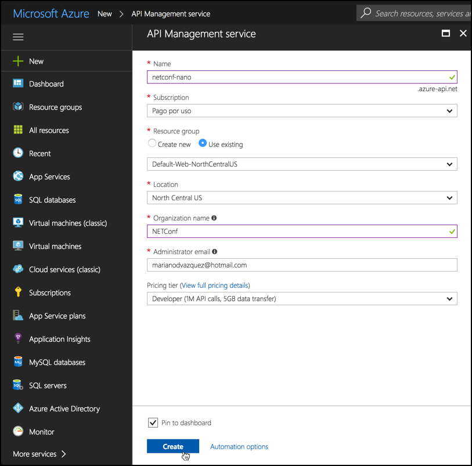Expand the Default-Web-NorthCentralUS resource group dropdown
This screenshot has height=466, width=472.
click(302, 164)
